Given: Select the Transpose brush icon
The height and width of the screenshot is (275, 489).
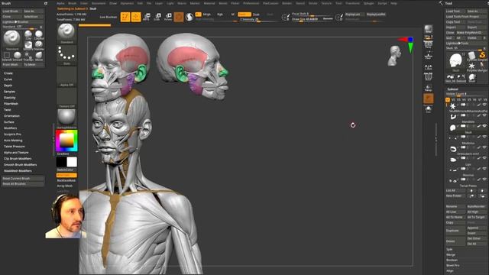Looking at the screenshot, I should click(x=28, y=56).
